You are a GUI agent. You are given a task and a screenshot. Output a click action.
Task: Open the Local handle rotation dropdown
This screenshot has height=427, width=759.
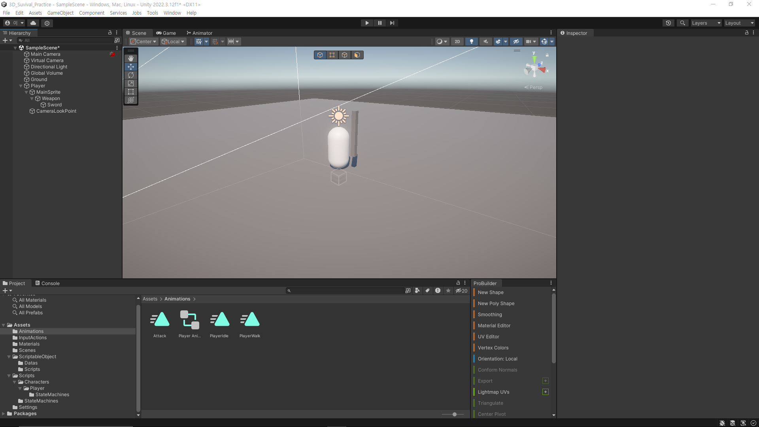click(173, 42)
